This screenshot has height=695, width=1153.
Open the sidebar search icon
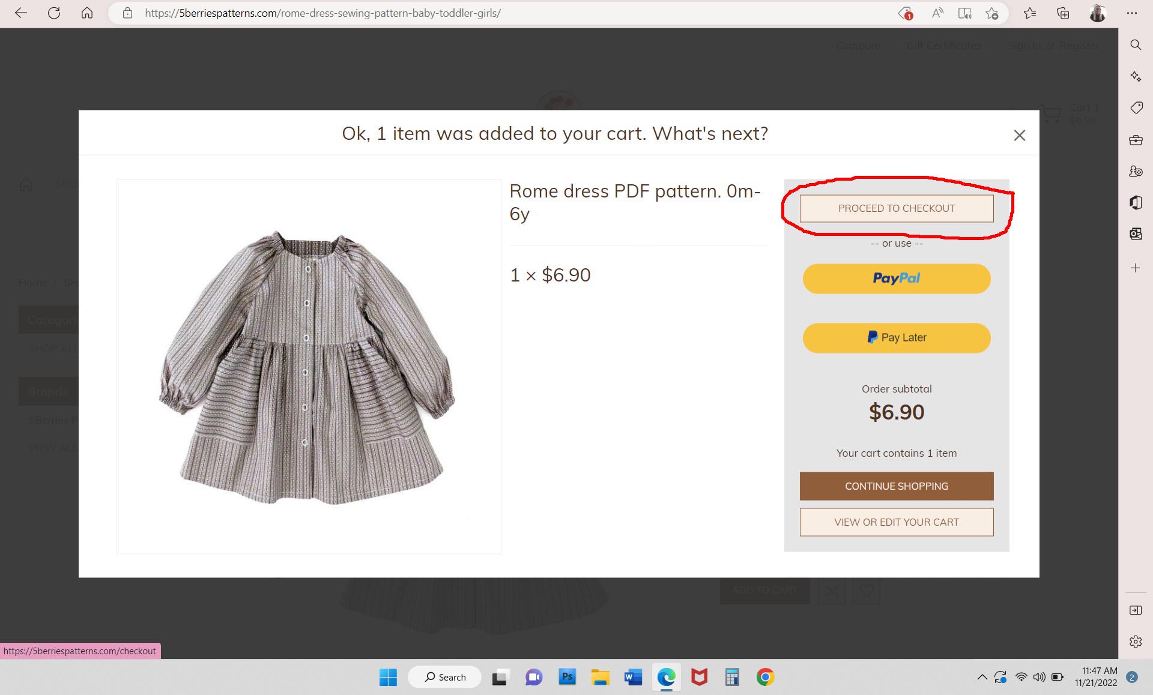[x=1135, y=45]
